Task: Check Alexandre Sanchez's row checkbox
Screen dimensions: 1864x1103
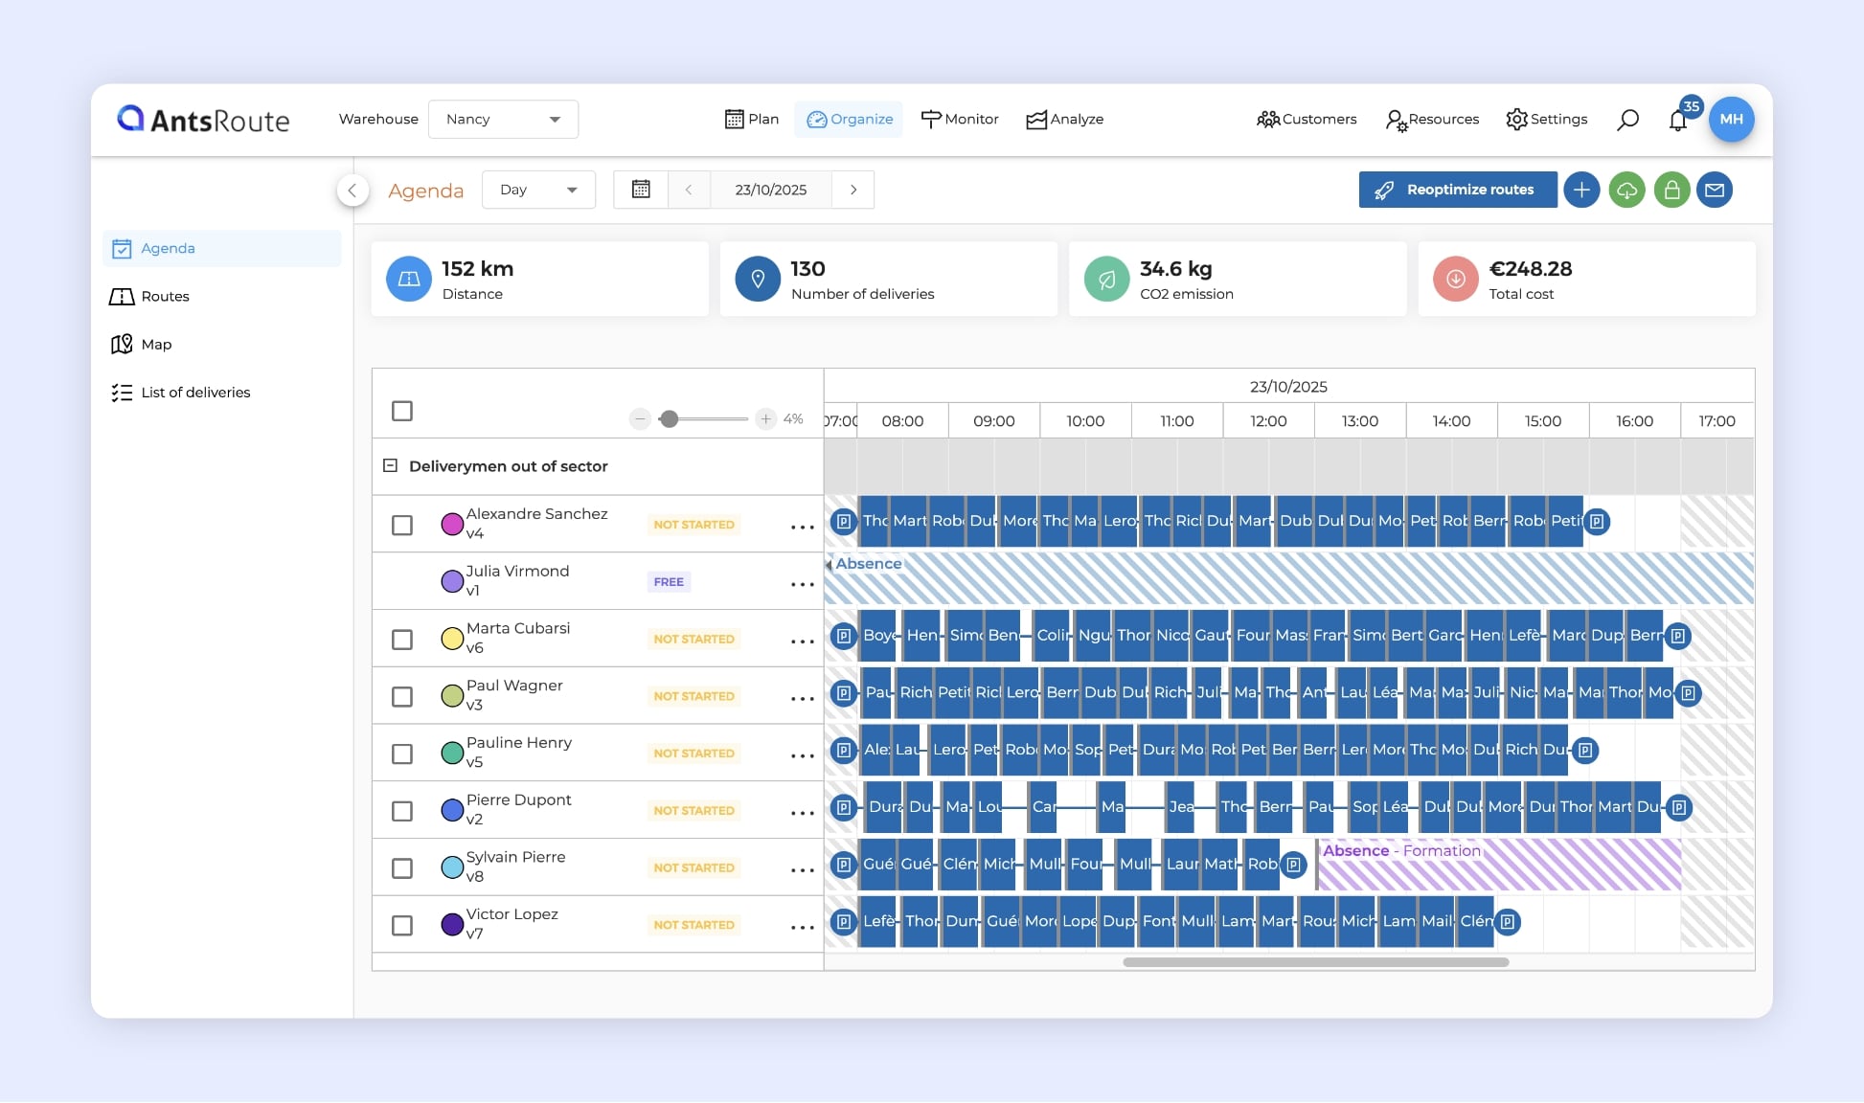Action: coord(402,525)
